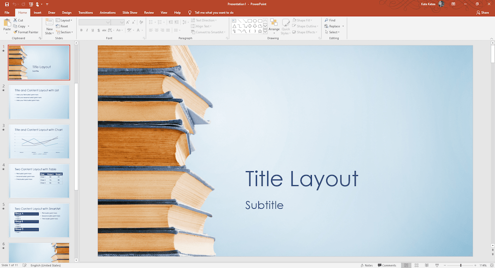
Task: Justify the paragraph text
Action: click(168, 30)
